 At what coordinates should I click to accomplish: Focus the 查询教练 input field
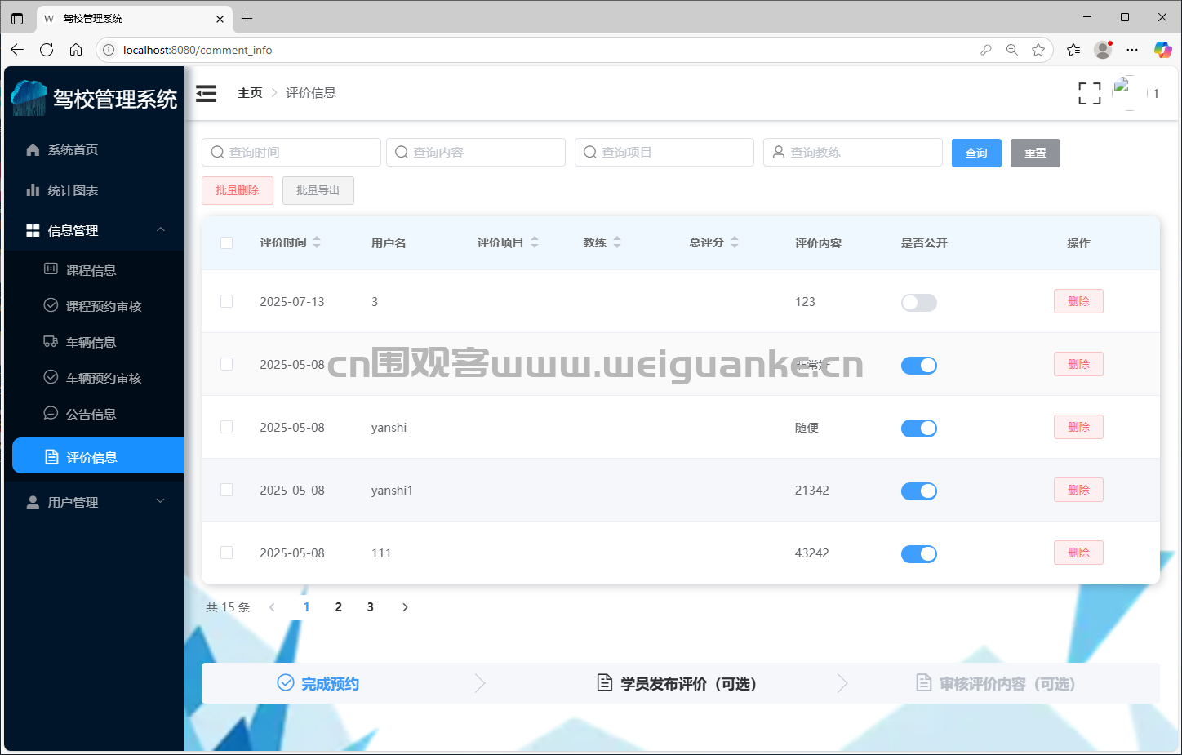853,153
